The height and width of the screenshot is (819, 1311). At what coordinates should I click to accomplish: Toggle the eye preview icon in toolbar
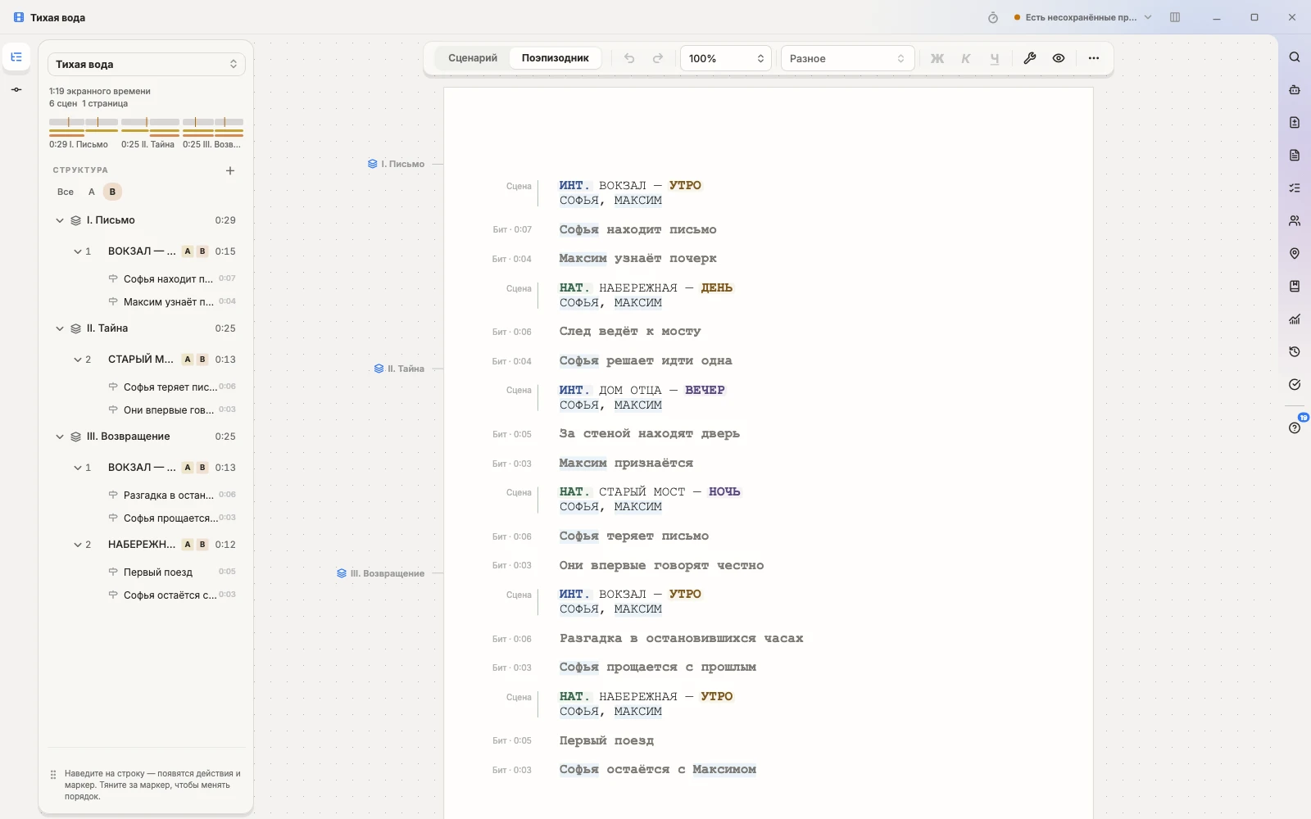pos(1059,58)
